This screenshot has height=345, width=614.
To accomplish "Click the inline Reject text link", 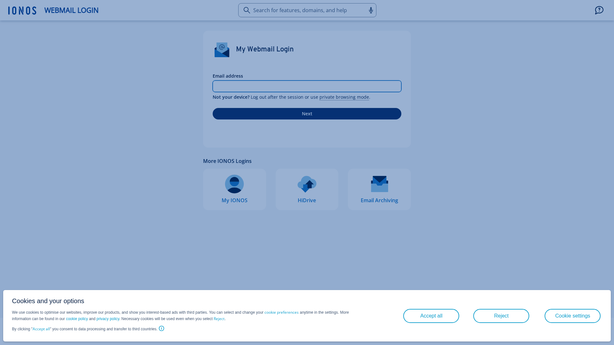I will pos(219,319).
